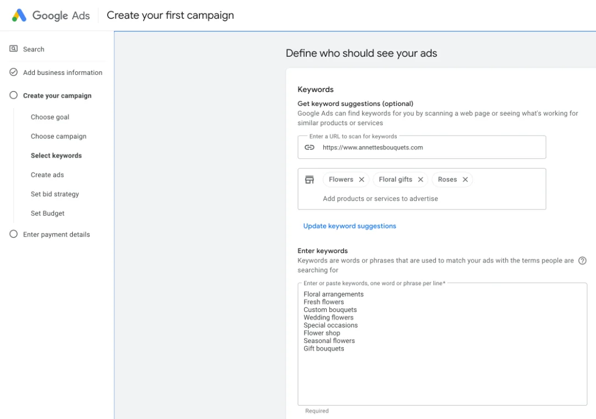Click the Search campaign icon in sidebar

coord(13,49)
